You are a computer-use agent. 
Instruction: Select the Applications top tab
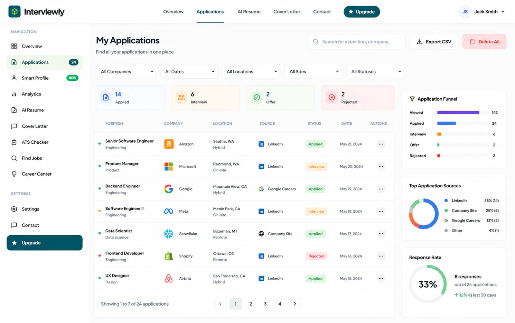[210, 12]
